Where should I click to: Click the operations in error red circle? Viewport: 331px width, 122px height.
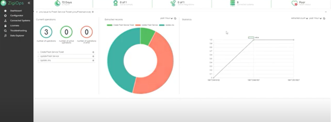[x=87, y=32]
